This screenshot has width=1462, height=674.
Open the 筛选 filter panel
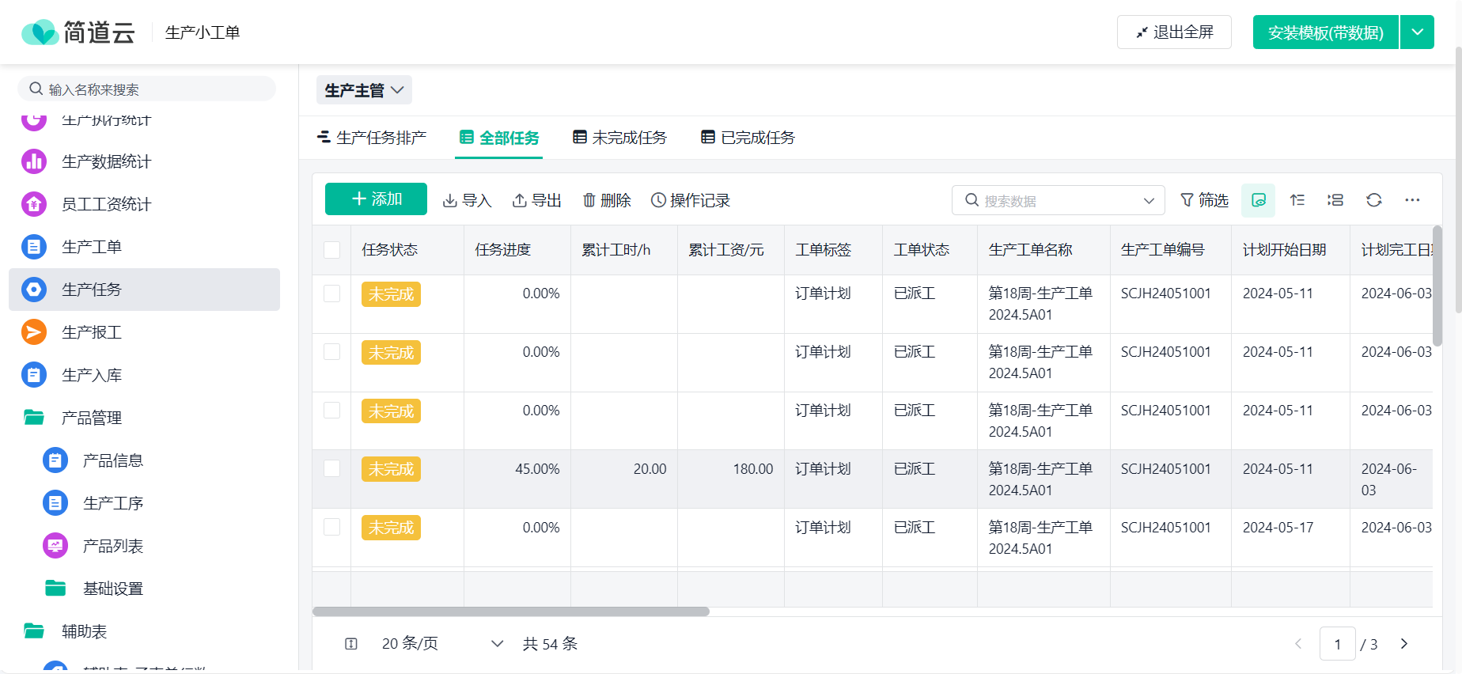[x=1204, y=200]
